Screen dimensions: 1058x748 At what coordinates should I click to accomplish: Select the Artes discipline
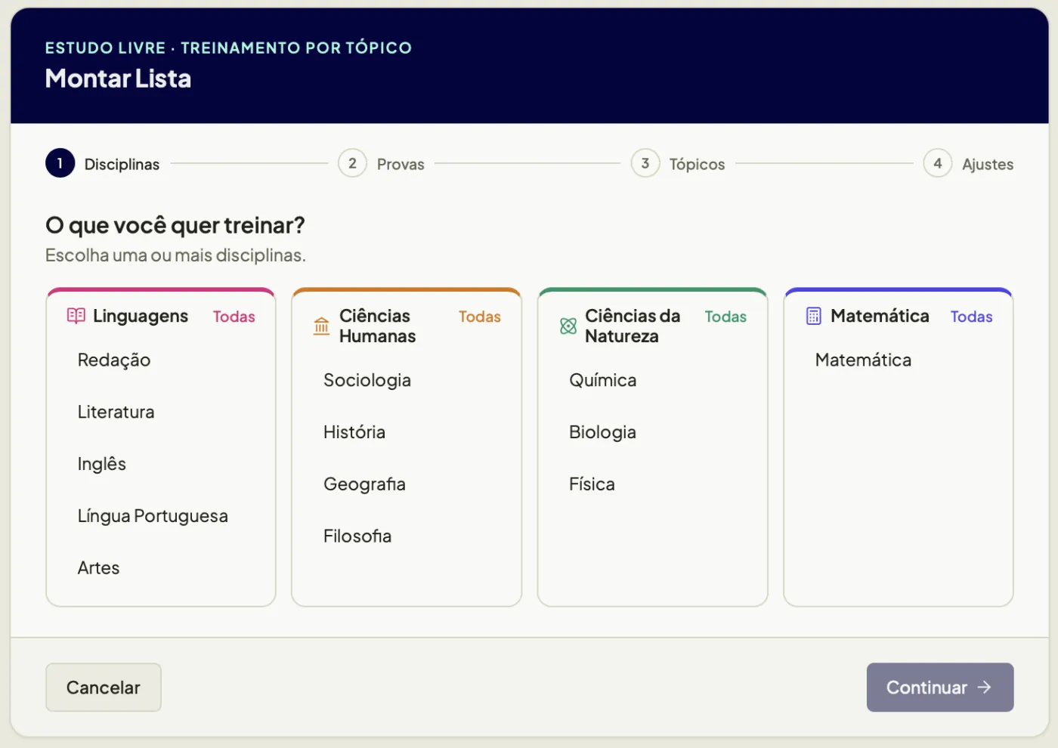point(98,568)
